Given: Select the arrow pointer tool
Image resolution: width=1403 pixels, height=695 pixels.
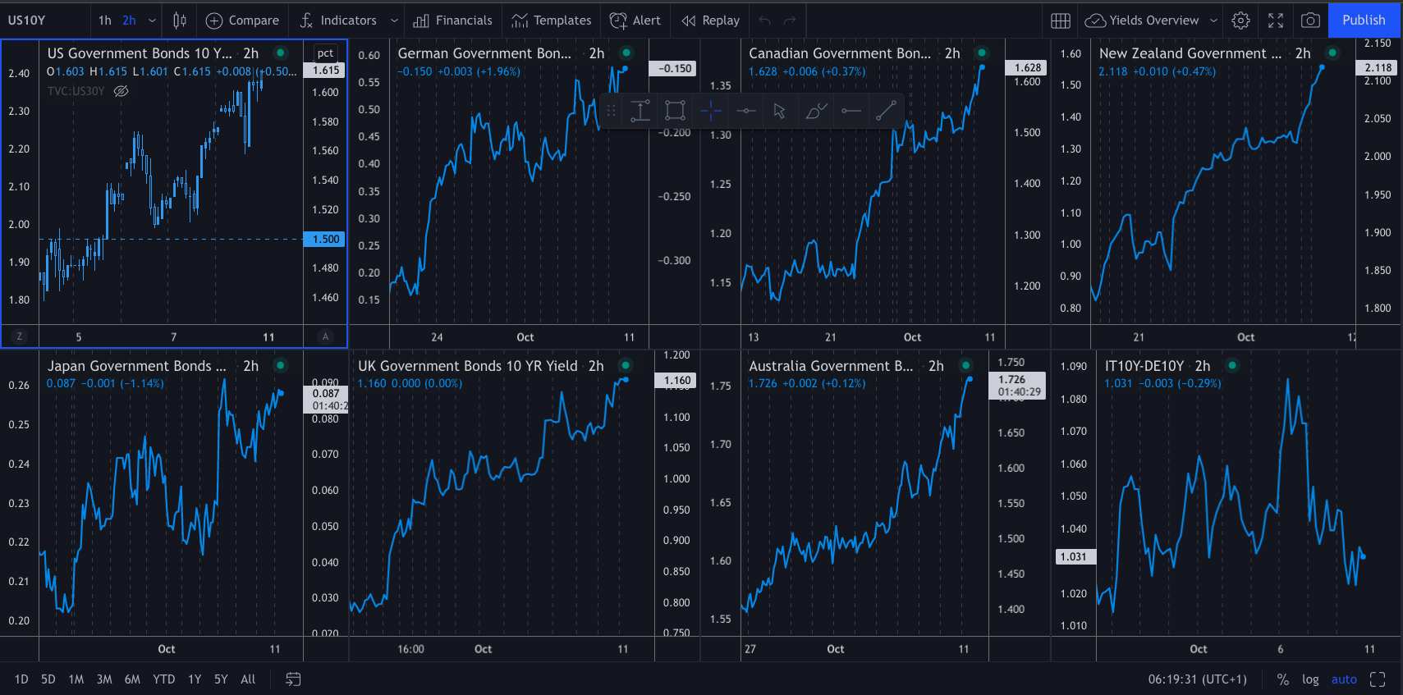Looking at the screenshot, I should point(780,110).
